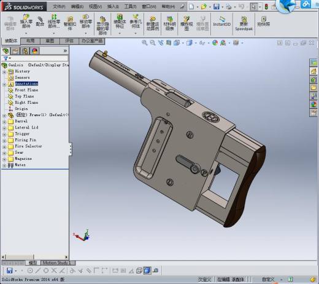Click the Save icon in the top toolbar

pos(217,7)
